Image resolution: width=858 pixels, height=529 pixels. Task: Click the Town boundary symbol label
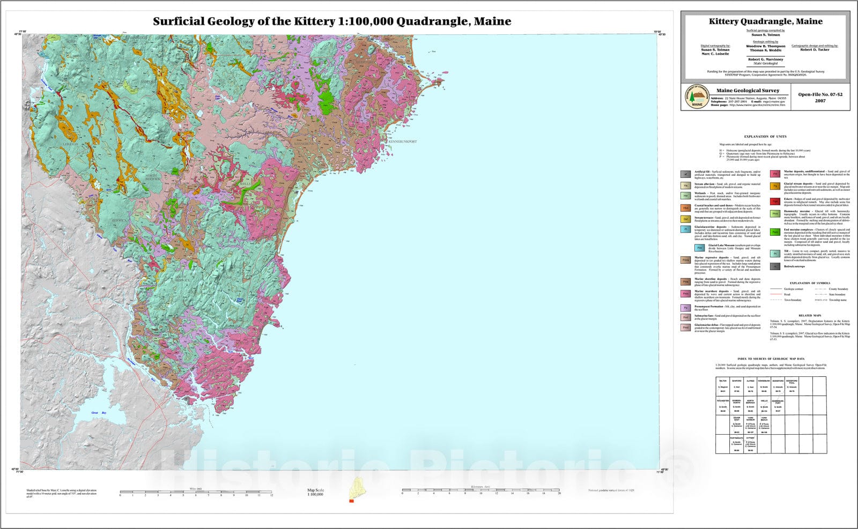pos(793,300)
